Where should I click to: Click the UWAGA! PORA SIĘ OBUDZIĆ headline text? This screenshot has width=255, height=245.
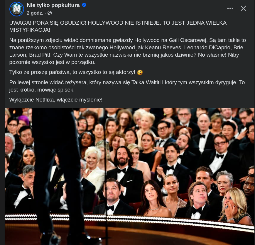118,26
